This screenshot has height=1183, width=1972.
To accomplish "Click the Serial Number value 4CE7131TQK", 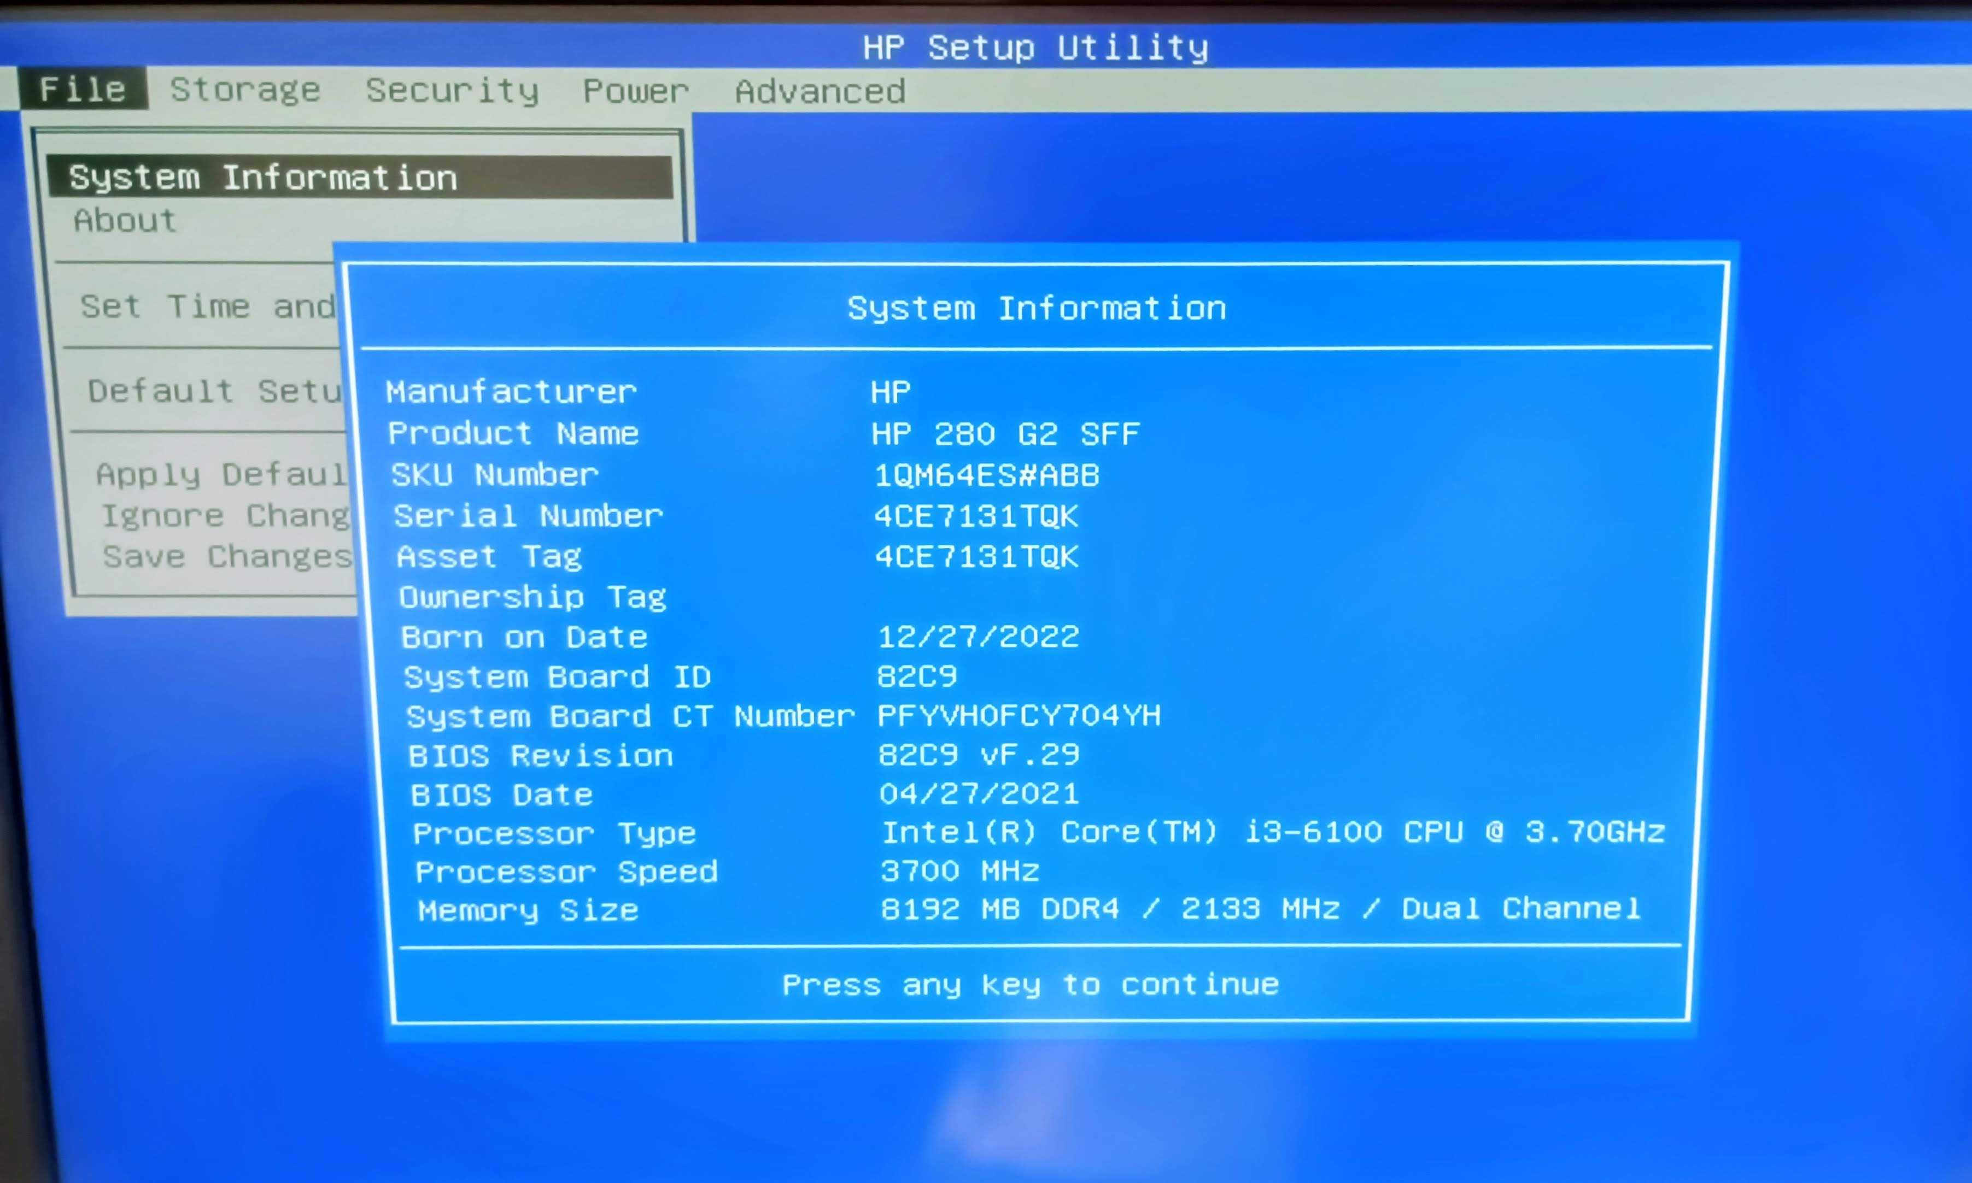I will (977, 516).
